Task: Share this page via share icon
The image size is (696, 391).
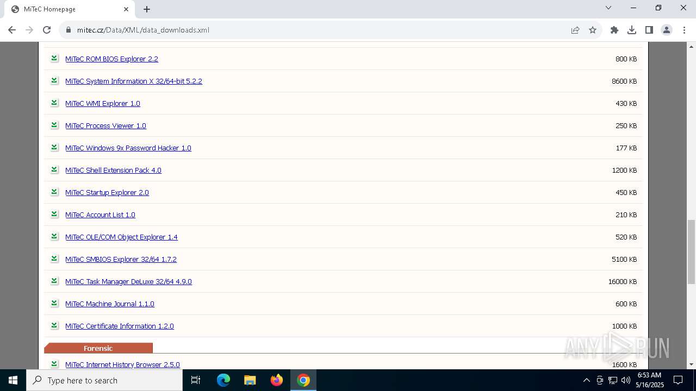Action: click(x=575, y=30)
